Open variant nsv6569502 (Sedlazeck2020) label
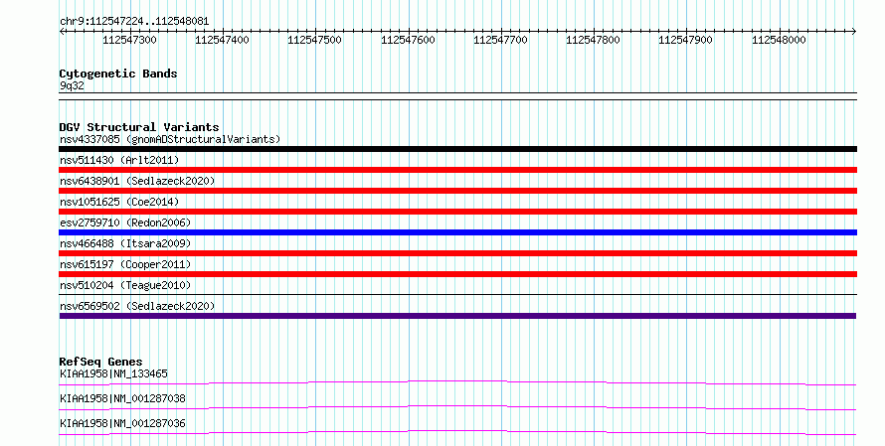Image resolution: width=885 pixels, height=446 pixels. [x=137, y=306]
